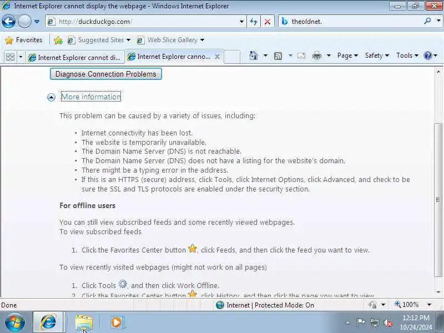Click the 100% zoom level button
Viewport: 444px width, 333px height.
click(407, 305)
